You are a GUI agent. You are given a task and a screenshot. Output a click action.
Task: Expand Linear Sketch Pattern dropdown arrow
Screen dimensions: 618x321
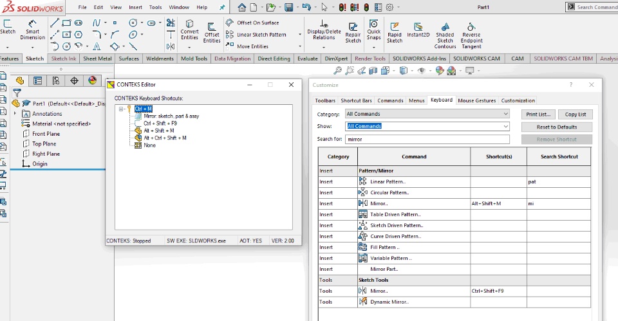click(301, 35)
